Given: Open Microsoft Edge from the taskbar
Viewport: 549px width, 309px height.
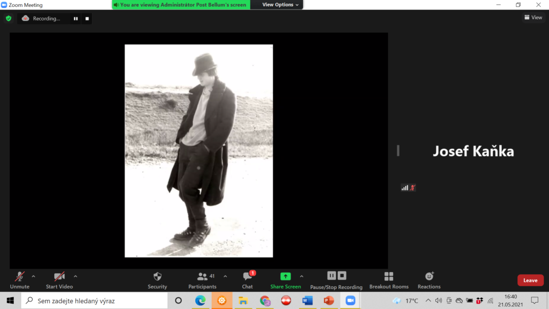Looking at the screenshot, I should tap(201, 300).
